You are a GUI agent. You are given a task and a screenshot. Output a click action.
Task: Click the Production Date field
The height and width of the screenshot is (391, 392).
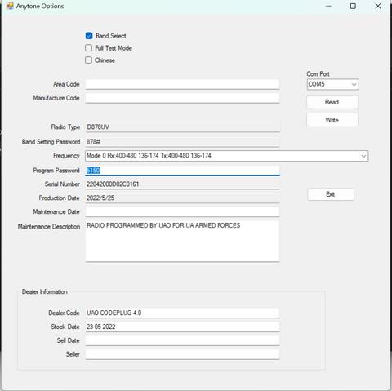[x=182, y=198]
